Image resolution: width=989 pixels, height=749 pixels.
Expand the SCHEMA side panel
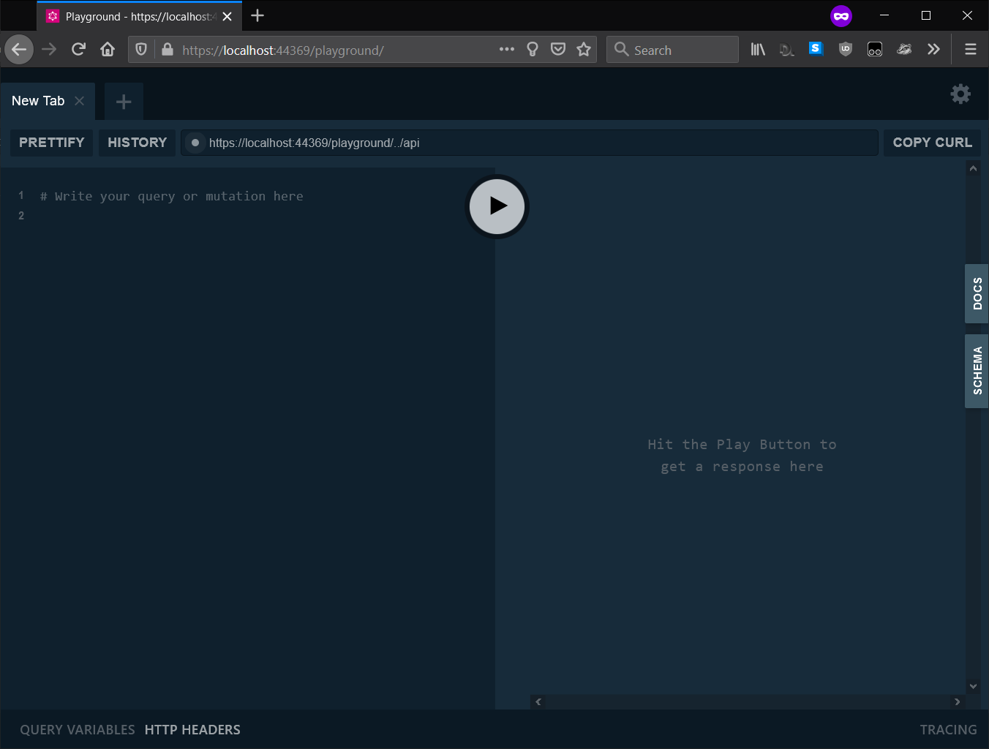(977, 371)
